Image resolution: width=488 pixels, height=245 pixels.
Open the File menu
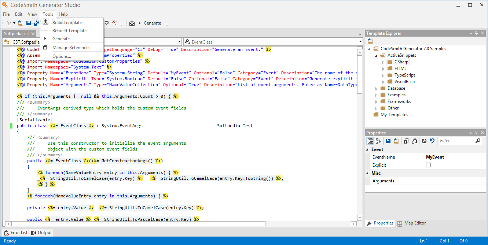tap(6, 14)
